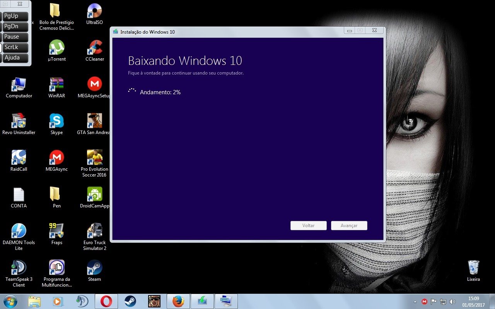This screenshot has width=495, height=309.
Task: Open the network tray icon
Action: pos(443,302)
